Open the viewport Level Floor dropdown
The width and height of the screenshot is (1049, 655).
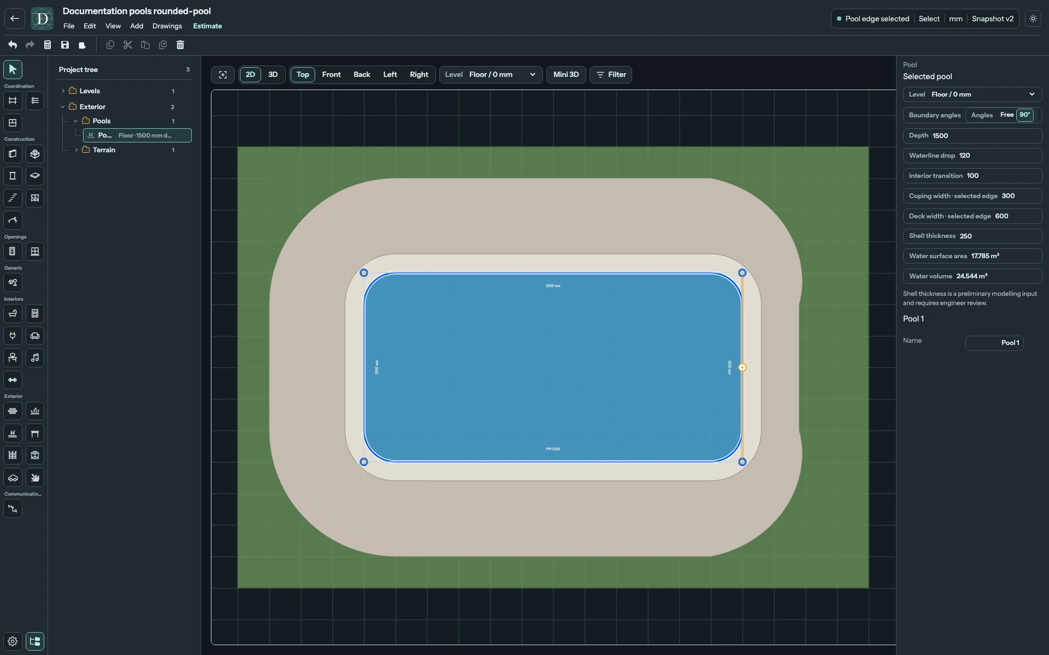point(491,75)
